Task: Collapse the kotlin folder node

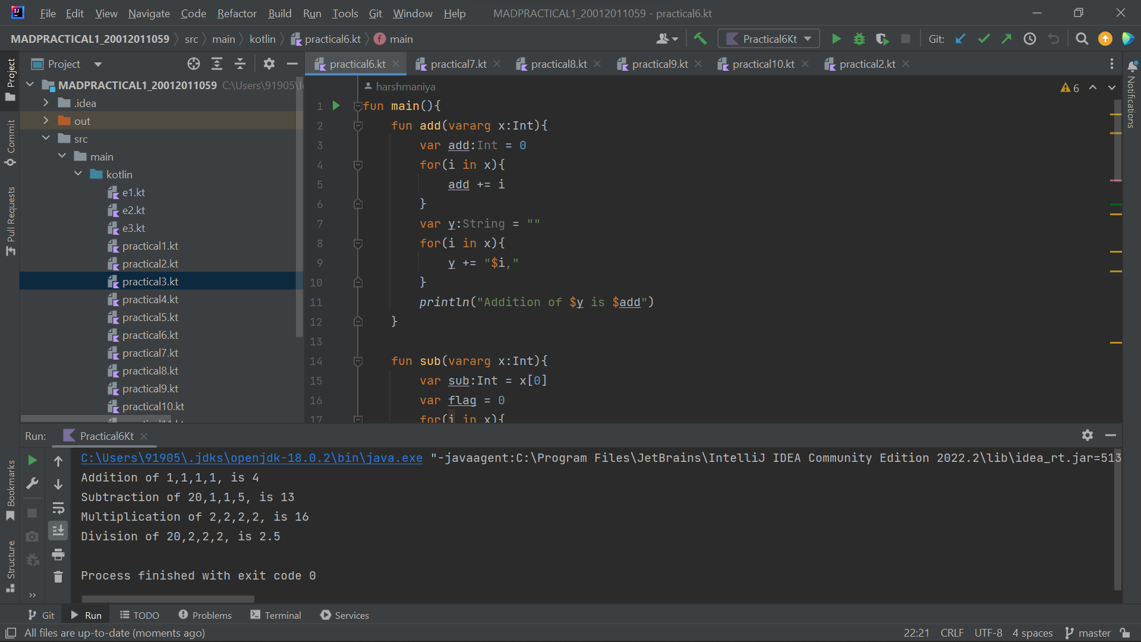Action: pyautogui.click(x=78, y=174)
